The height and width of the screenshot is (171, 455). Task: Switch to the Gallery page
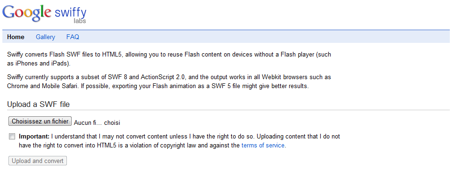(x=45, y=37)
